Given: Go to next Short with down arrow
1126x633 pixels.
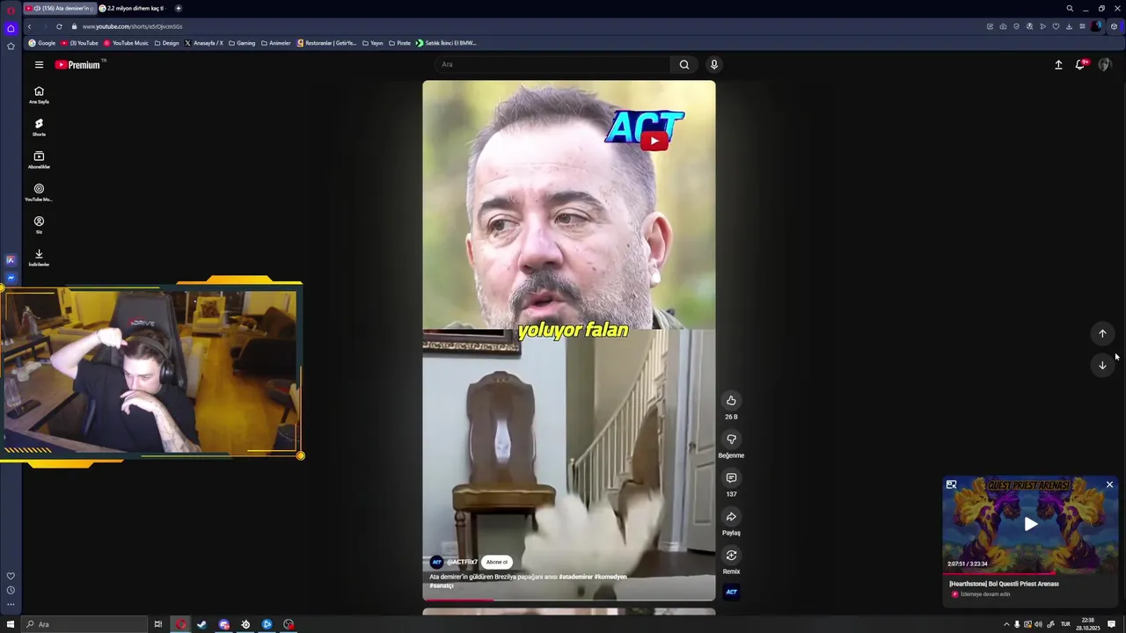Looking at the screenshot, I should click(1102, 365).
